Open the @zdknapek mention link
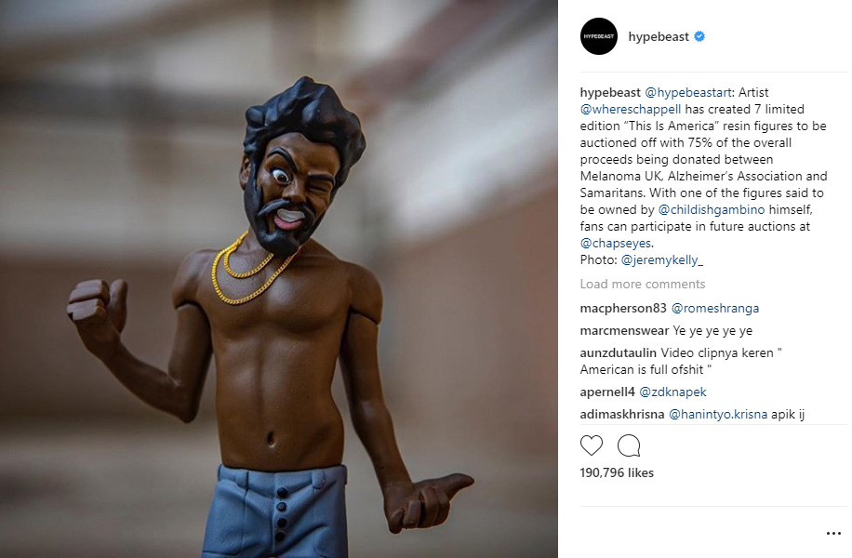The image size is (852, 558). tap(672, 392)
